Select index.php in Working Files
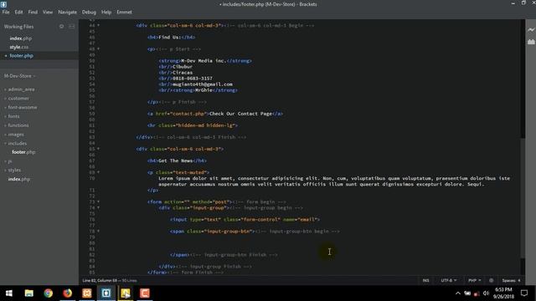This screenshot has width=536, height=301. click(20, 38)
